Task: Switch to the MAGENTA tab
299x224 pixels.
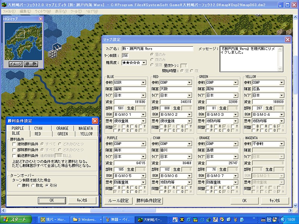Action: click(x=86, y=128)
